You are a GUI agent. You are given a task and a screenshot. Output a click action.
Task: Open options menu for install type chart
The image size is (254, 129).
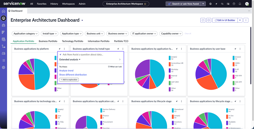[x=123, y=49]
